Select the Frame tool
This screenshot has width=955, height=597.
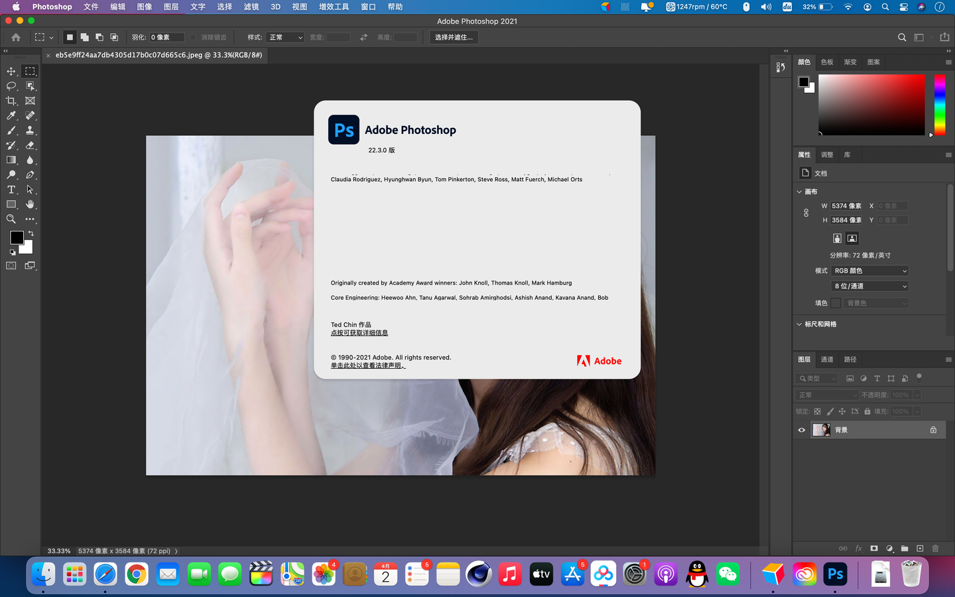click(x=30, y=101)
